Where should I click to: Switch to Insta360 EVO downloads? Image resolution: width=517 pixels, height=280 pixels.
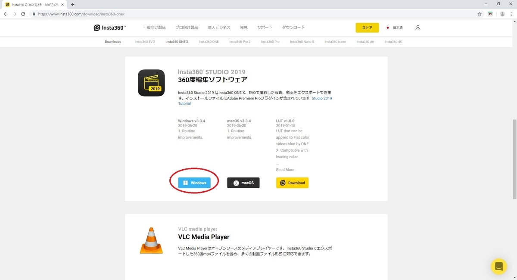pos(145,42)
